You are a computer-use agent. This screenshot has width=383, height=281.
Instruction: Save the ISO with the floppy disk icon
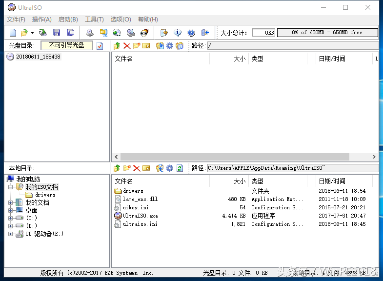(x=57, y=33)
